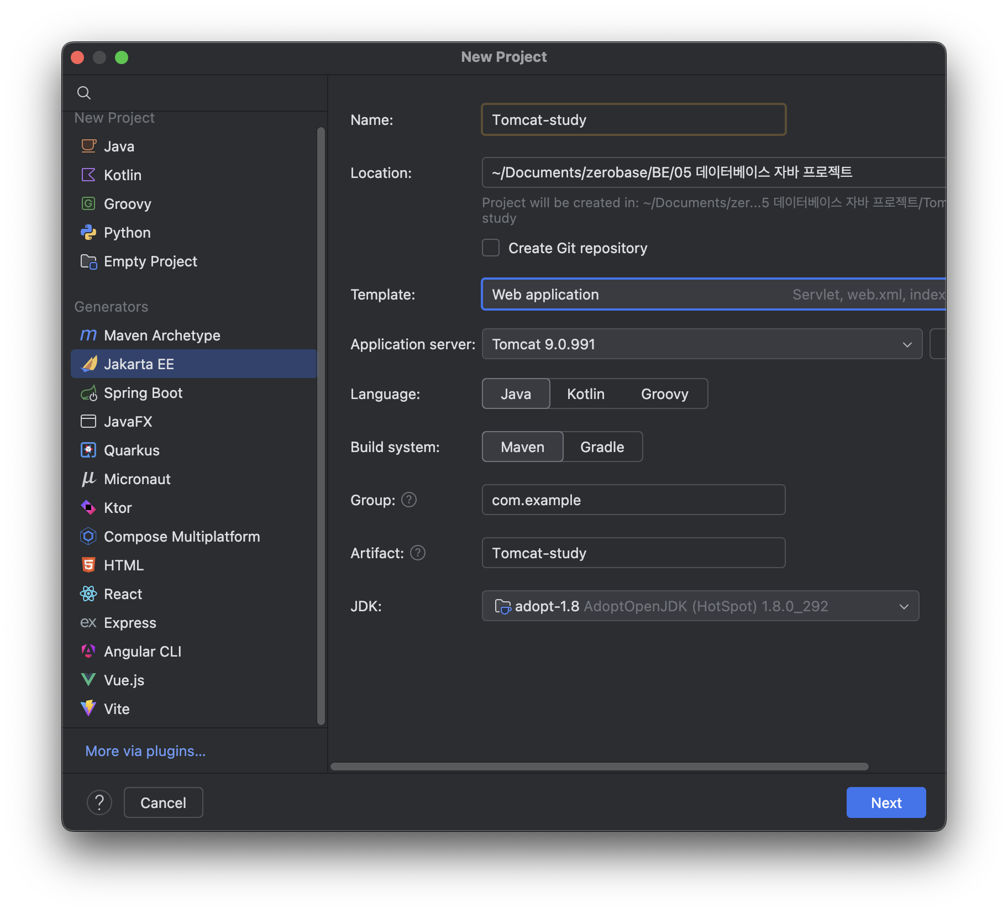
Task: Click the React atom icon
Action: click(x=88, y=594)
